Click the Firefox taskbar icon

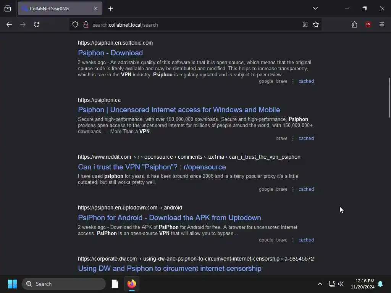(x=132, y=284)
